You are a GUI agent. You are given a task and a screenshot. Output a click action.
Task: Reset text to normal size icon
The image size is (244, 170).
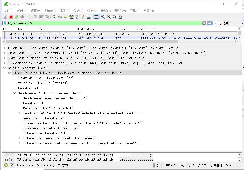click(x=115, y=17)
